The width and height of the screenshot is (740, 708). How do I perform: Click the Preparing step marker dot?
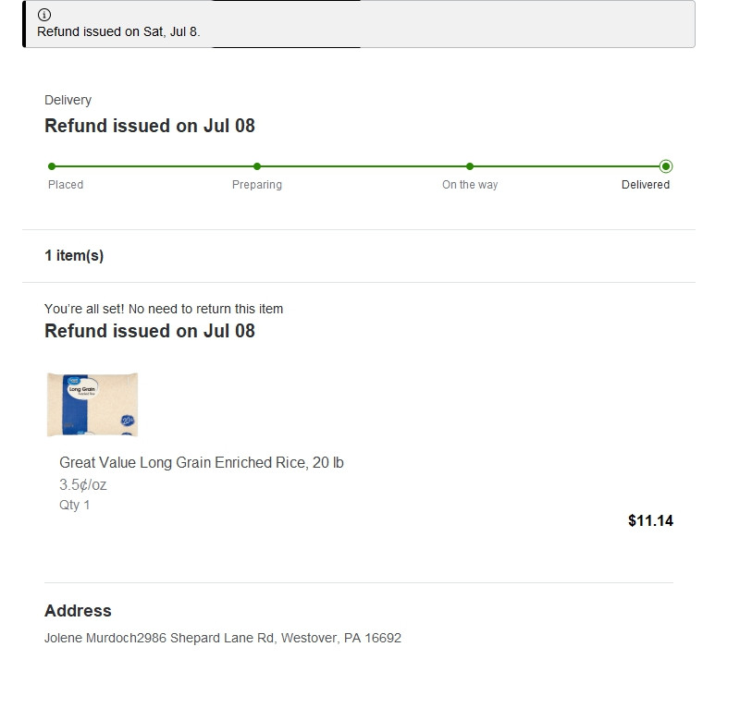click(257, 166)
